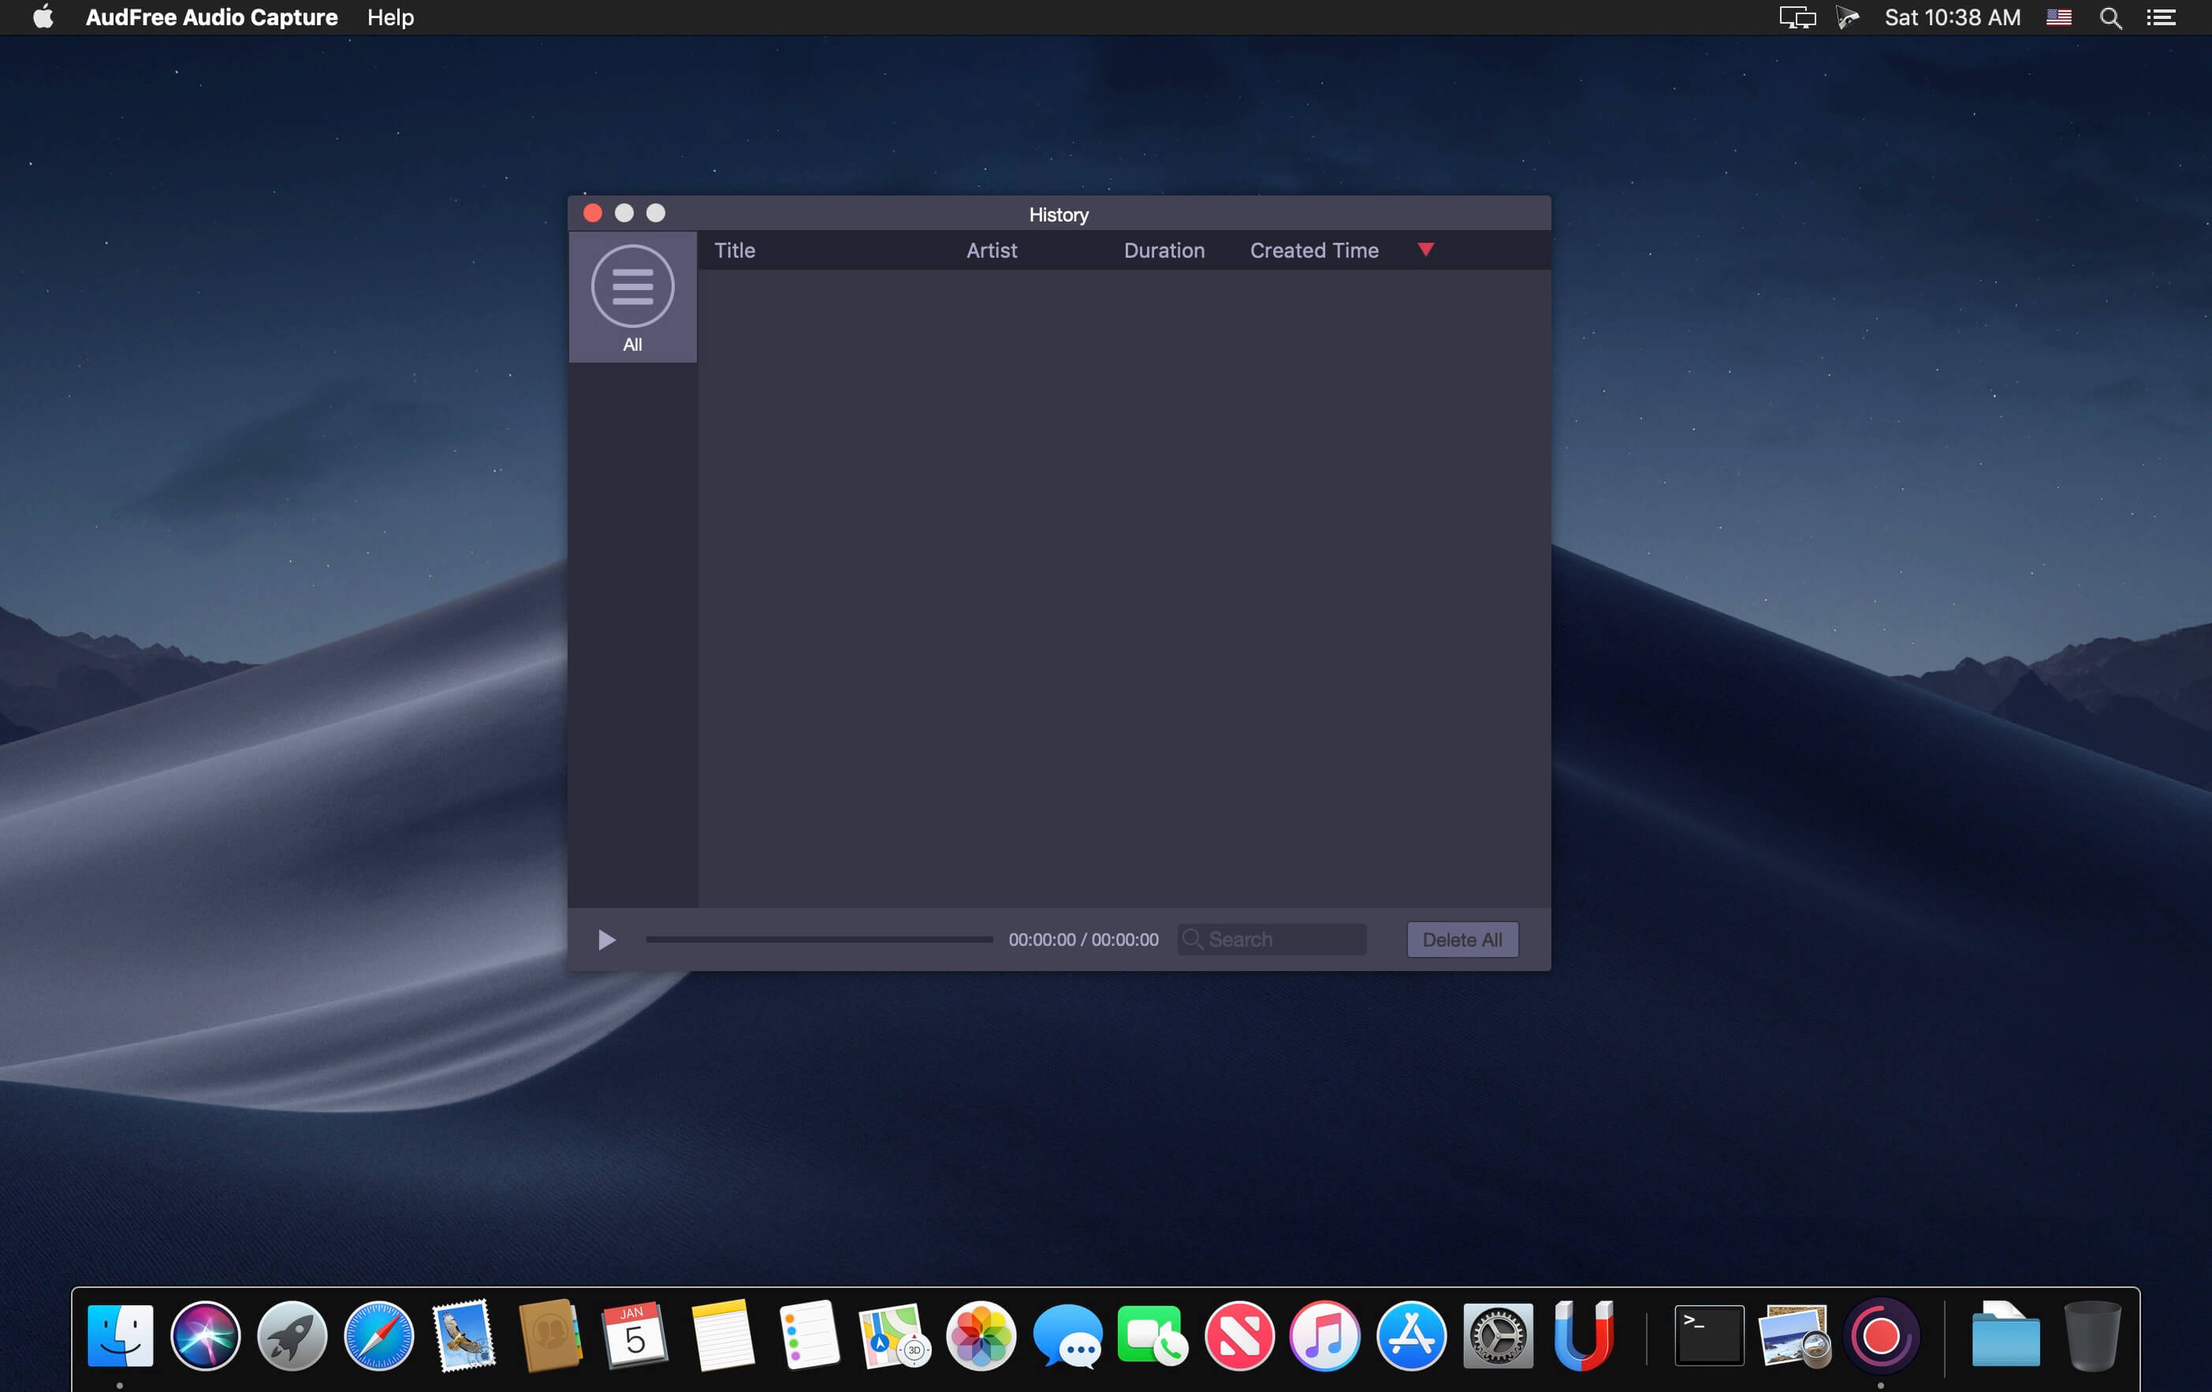Launch Terminal from the dock

pyautogui.click(x=1708, y=1336)
